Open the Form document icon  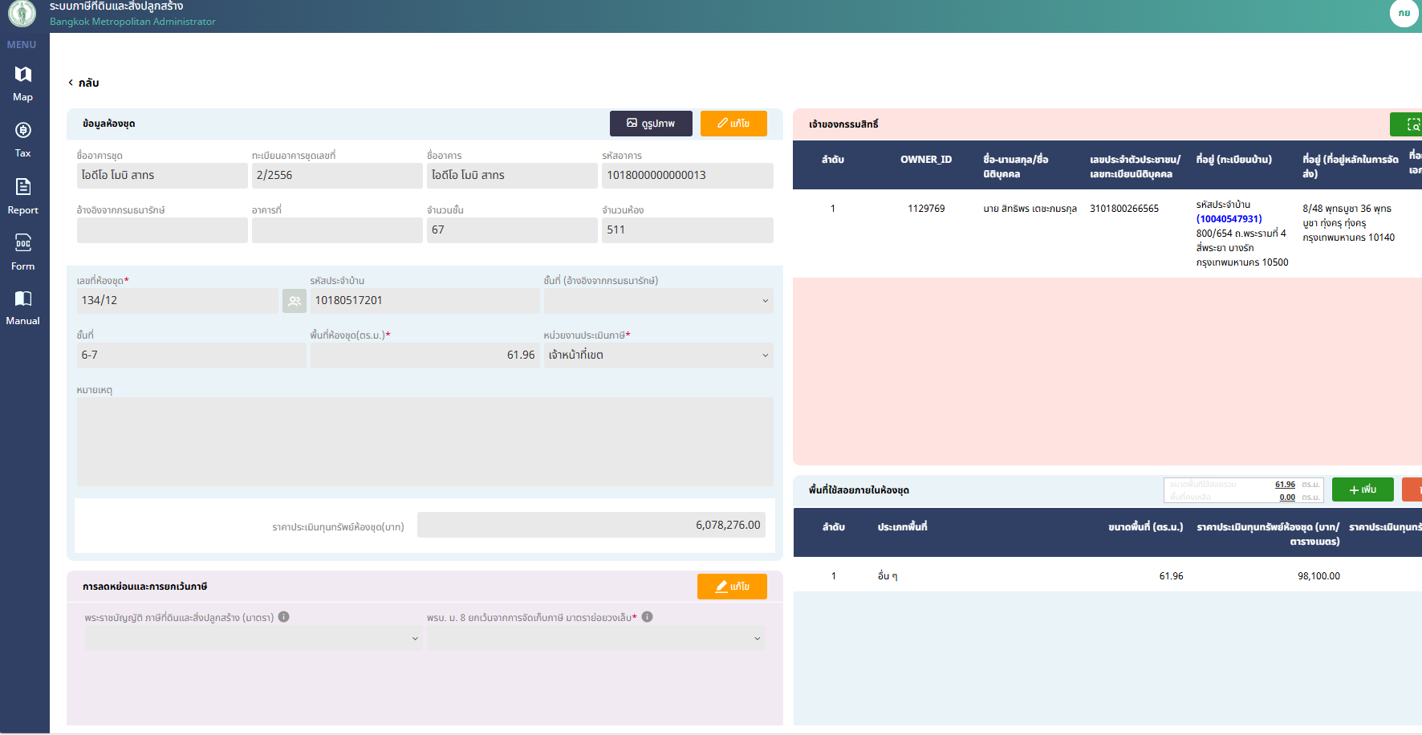click(23, 243)
